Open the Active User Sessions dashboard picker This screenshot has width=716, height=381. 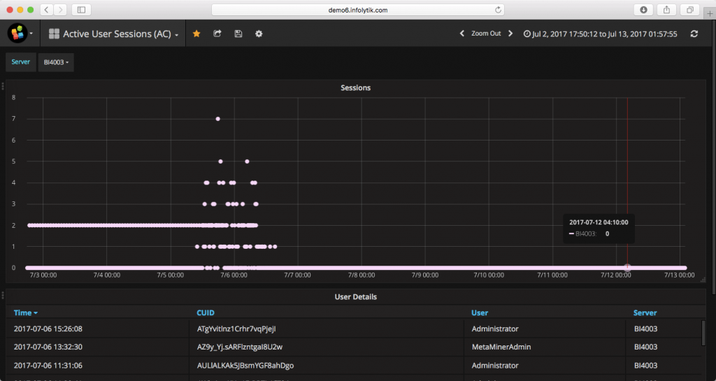115,34
